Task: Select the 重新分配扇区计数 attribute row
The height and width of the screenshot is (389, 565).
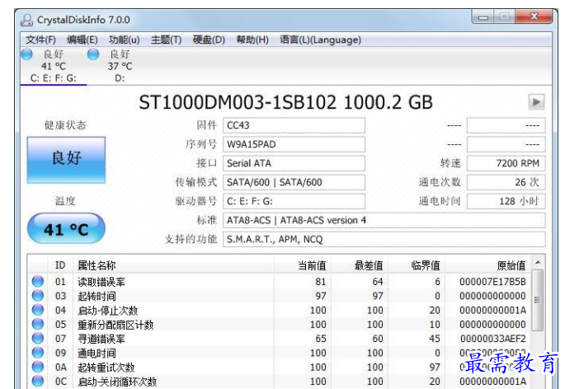Action: coord(280,325)
